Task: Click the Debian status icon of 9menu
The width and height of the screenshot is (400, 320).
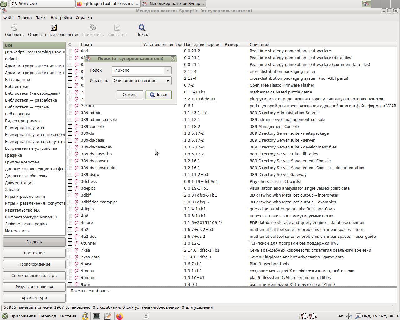Action: pyautogui.click(x=77, y=271)
